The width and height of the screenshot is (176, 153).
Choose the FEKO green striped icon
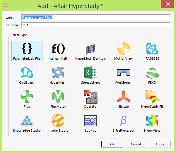pos(152,73)
